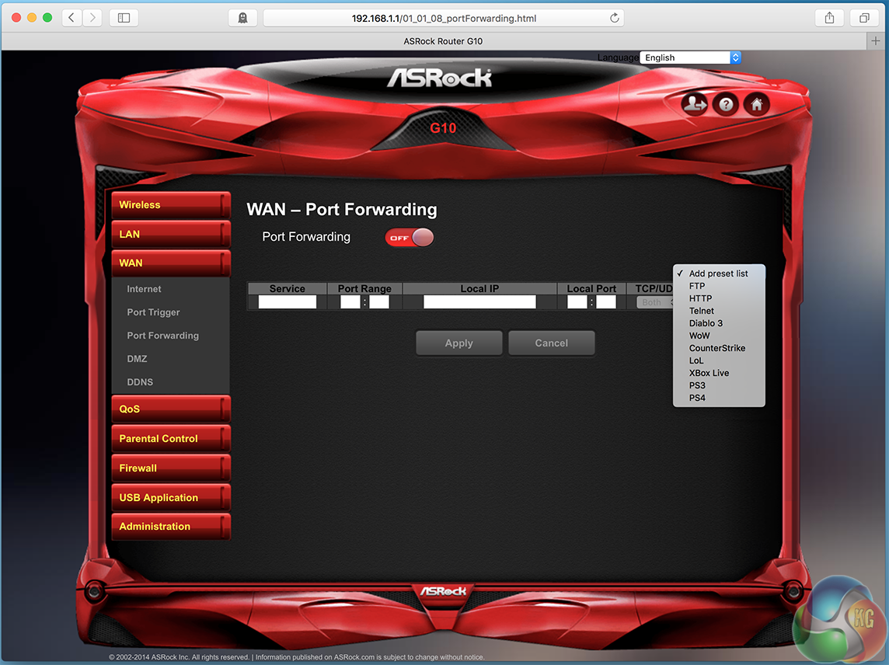Open the Language English dropdown

pos(690,57)
